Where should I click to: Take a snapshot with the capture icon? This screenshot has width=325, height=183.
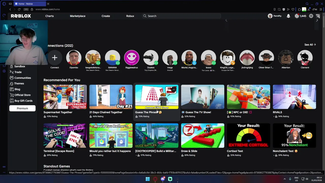point(279,9)
